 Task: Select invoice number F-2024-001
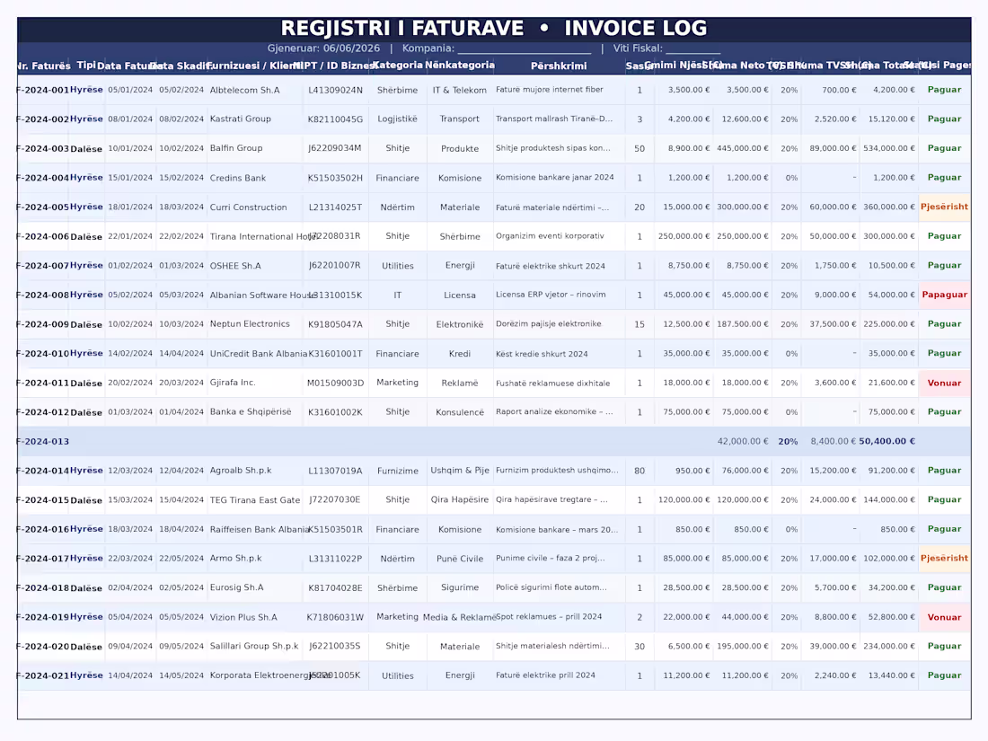pyautogui.click(x=43, y=90)
